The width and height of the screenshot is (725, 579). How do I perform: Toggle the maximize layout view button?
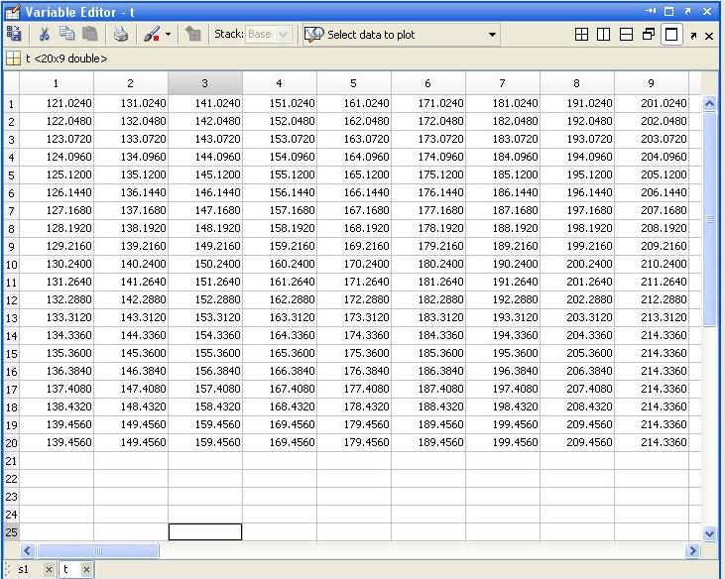point(671,35)
